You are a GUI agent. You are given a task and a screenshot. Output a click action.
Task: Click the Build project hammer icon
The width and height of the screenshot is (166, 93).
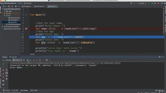pos(134,3)
